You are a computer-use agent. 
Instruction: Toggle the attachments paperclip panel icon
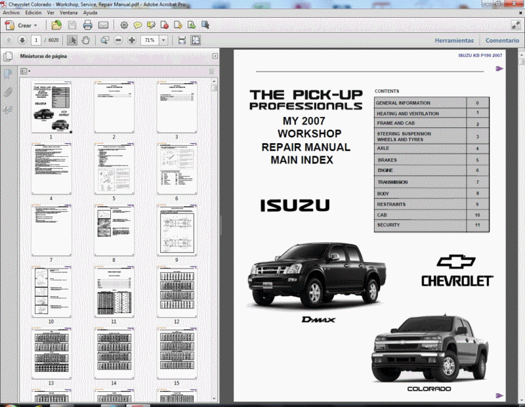coord(8,92)
